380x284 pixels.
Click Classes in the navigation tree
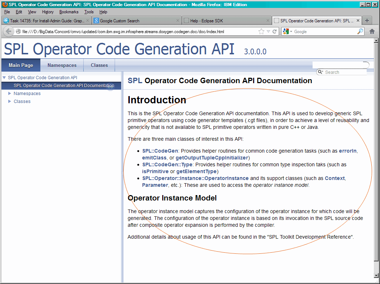22,102
